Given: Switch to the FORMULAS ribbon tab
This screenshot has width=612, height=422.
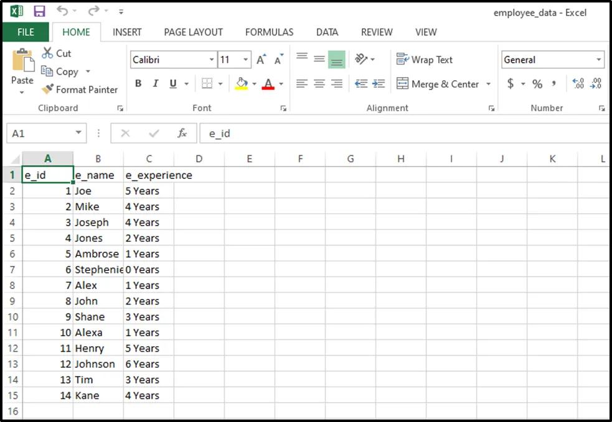Looking at the screenshot, I should click(x=269, y=32).
